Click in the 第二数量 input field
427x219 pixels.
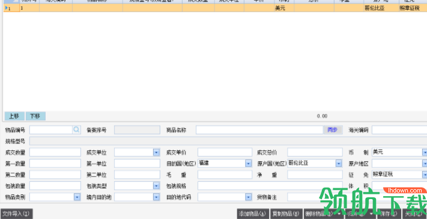tap(55, 174)
